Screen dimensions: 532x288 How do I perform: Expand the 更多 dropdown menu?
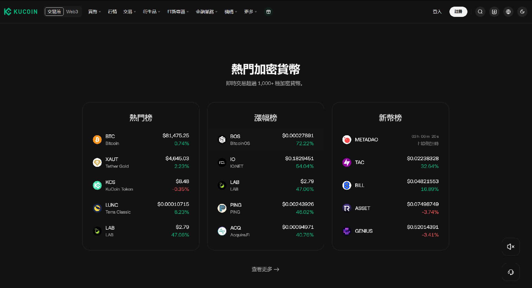point(250,12)
